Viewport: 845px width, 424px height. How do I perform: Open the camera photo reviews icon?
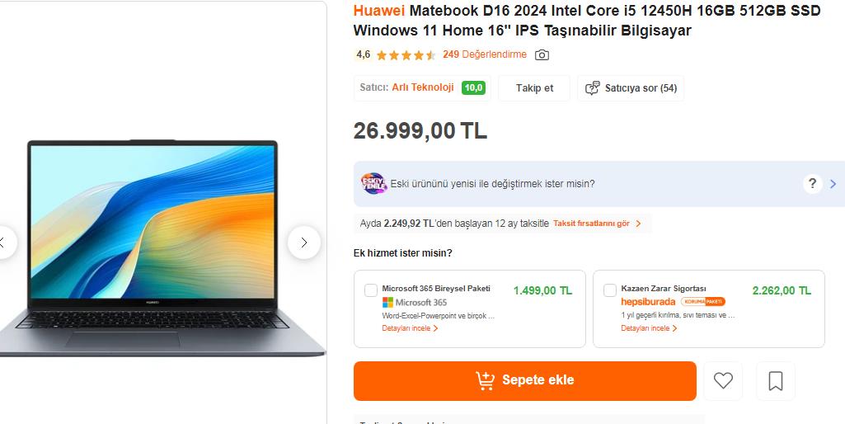tap(542, 54)
